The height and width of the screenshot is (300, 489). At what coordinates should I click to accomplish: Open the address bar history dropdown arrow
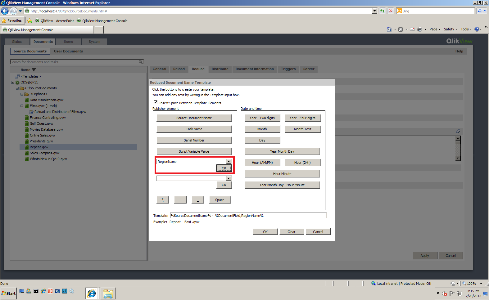pyautogui.click(x=375, y=11)
